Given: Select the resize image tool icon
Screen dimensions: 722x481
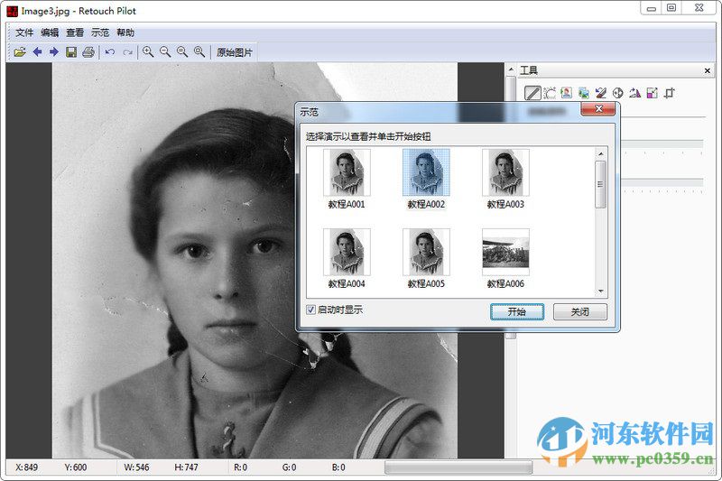Looking at the screenshot, I should click(x=652, y=93).
